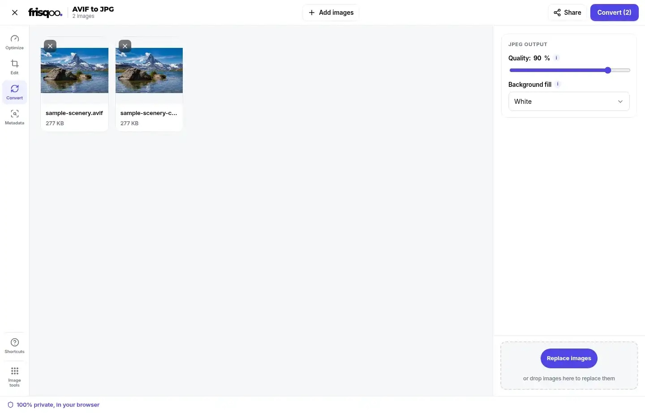Select the Edit crop tool

tap(15, 67)
